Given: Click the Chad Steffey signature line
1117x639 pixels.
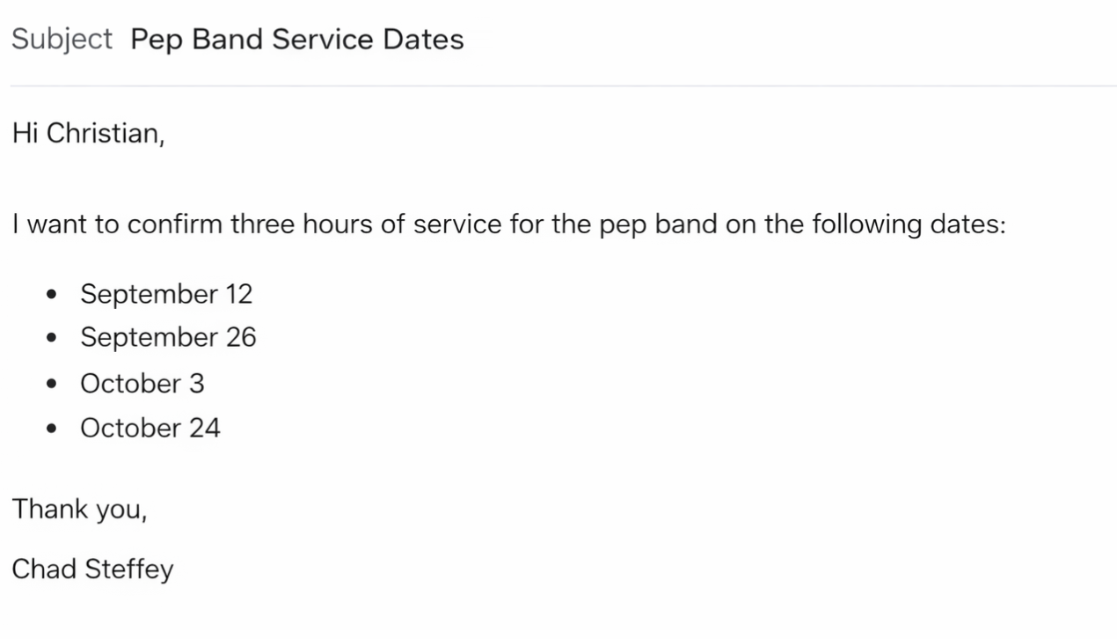Looking at the screenshot, I should coord(92,569).
